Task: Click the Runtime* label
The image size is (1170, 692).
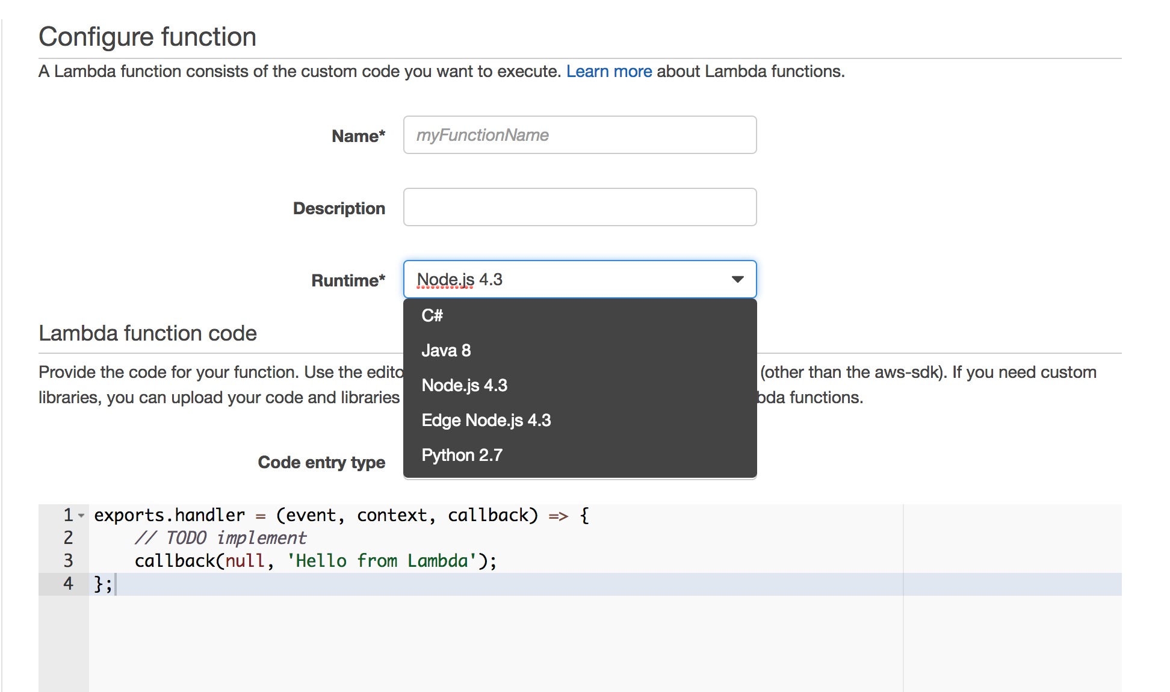Action: (348, 280)
